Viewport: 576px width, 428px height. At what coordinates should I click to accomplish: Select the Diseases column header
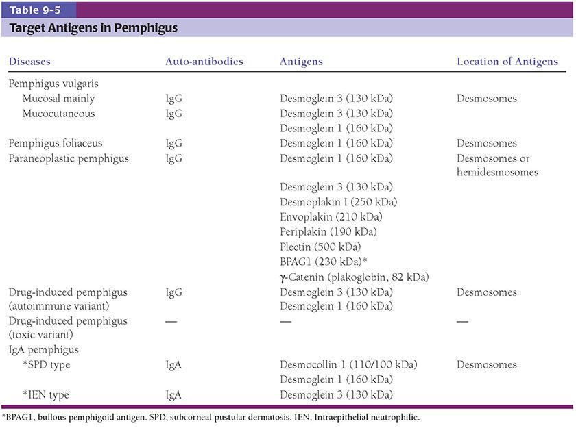coord(29,62)
